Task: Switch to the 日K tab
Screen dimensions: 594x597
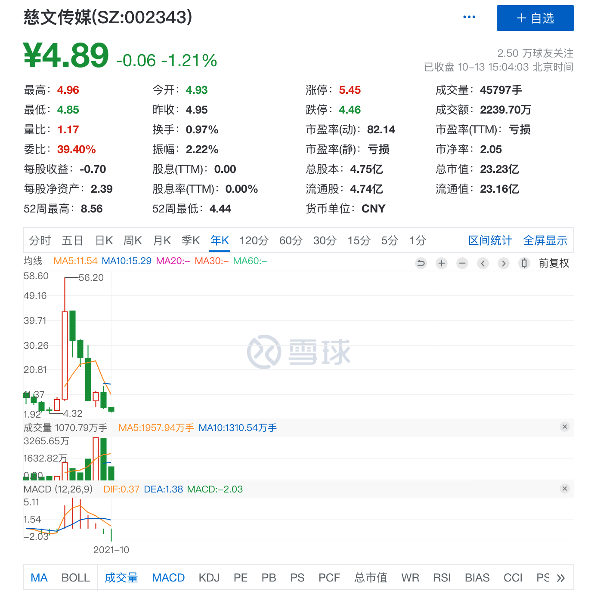Action: [x=103, y=240]
